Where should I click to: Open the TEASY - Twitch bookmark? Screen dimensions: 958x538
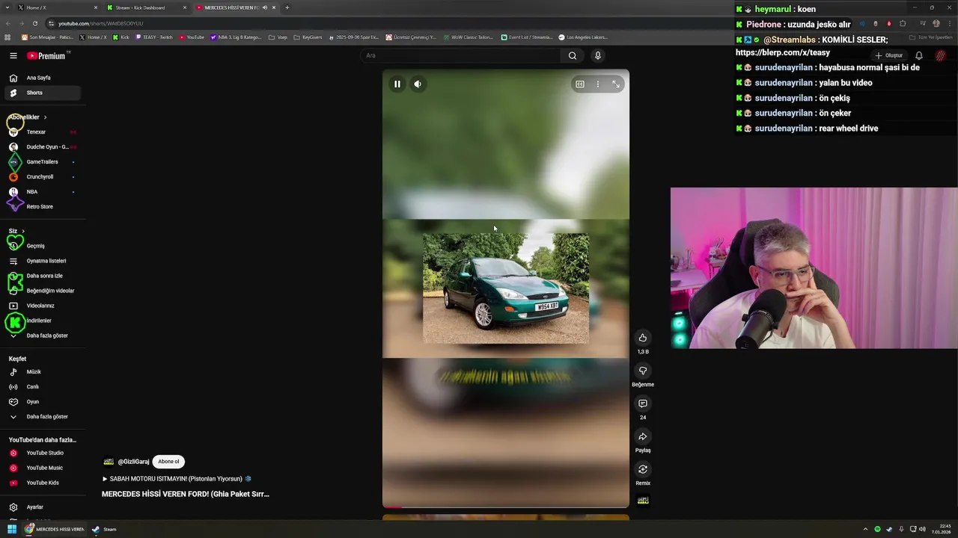point(153,37)
